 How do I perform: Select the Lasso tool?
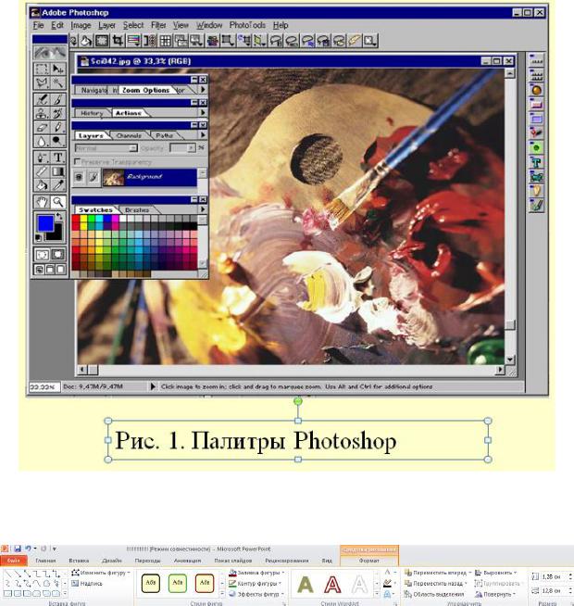tap(42, 82)
